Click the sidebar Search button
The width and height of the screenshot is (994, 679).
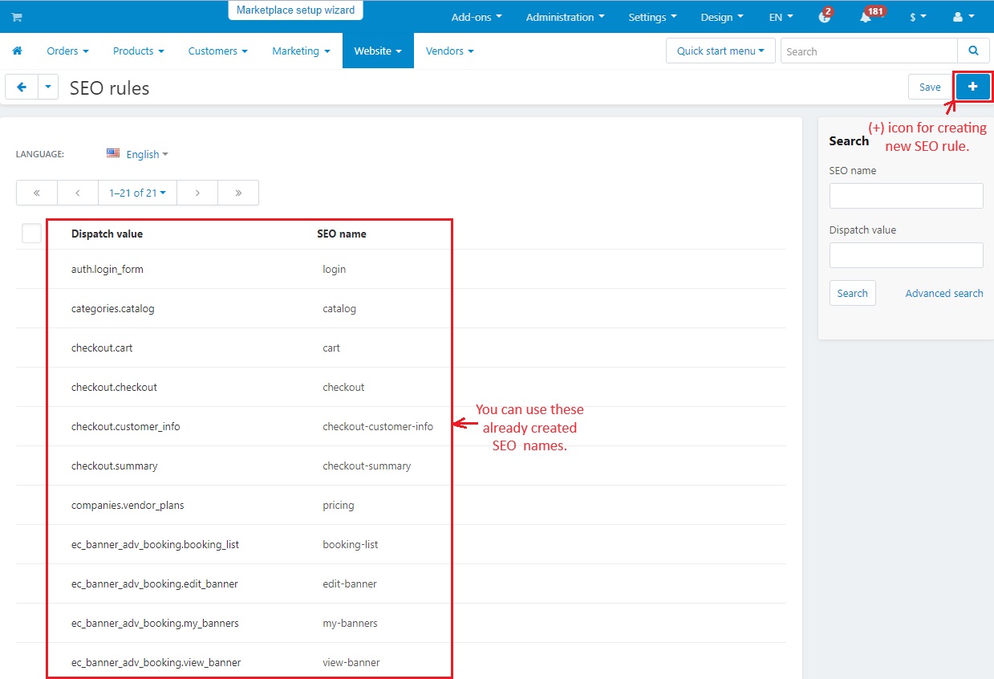(x=852, y=293)
